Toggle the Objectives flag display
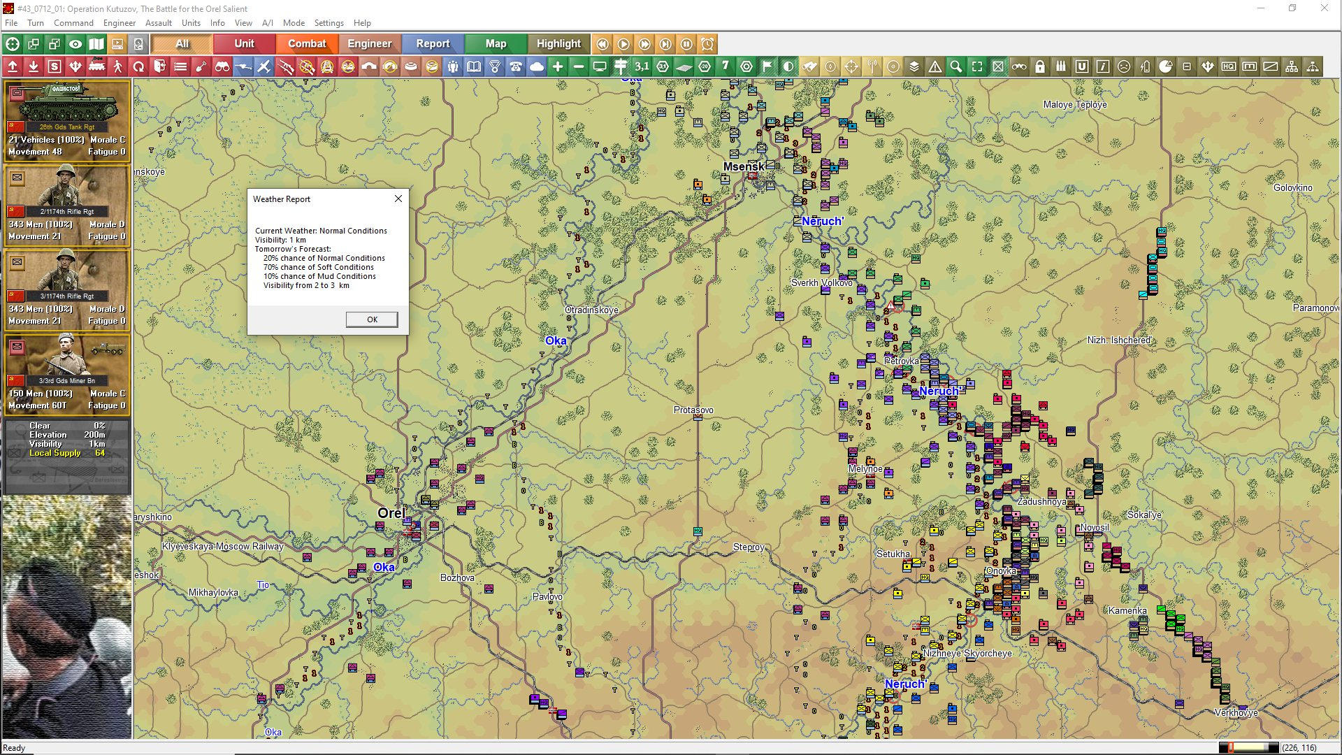Screen dimensions: 1342x755 [x=767, y=66]
